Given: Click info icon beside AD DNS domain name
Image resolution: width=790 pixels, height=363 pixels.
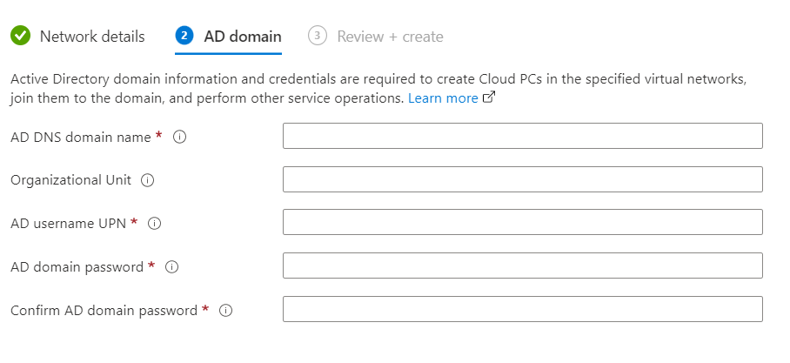Looking at the screenshot, I should 180,137.
